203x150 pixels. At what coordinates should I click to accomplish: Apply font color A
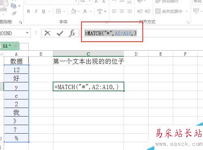(x=85, y=11)
